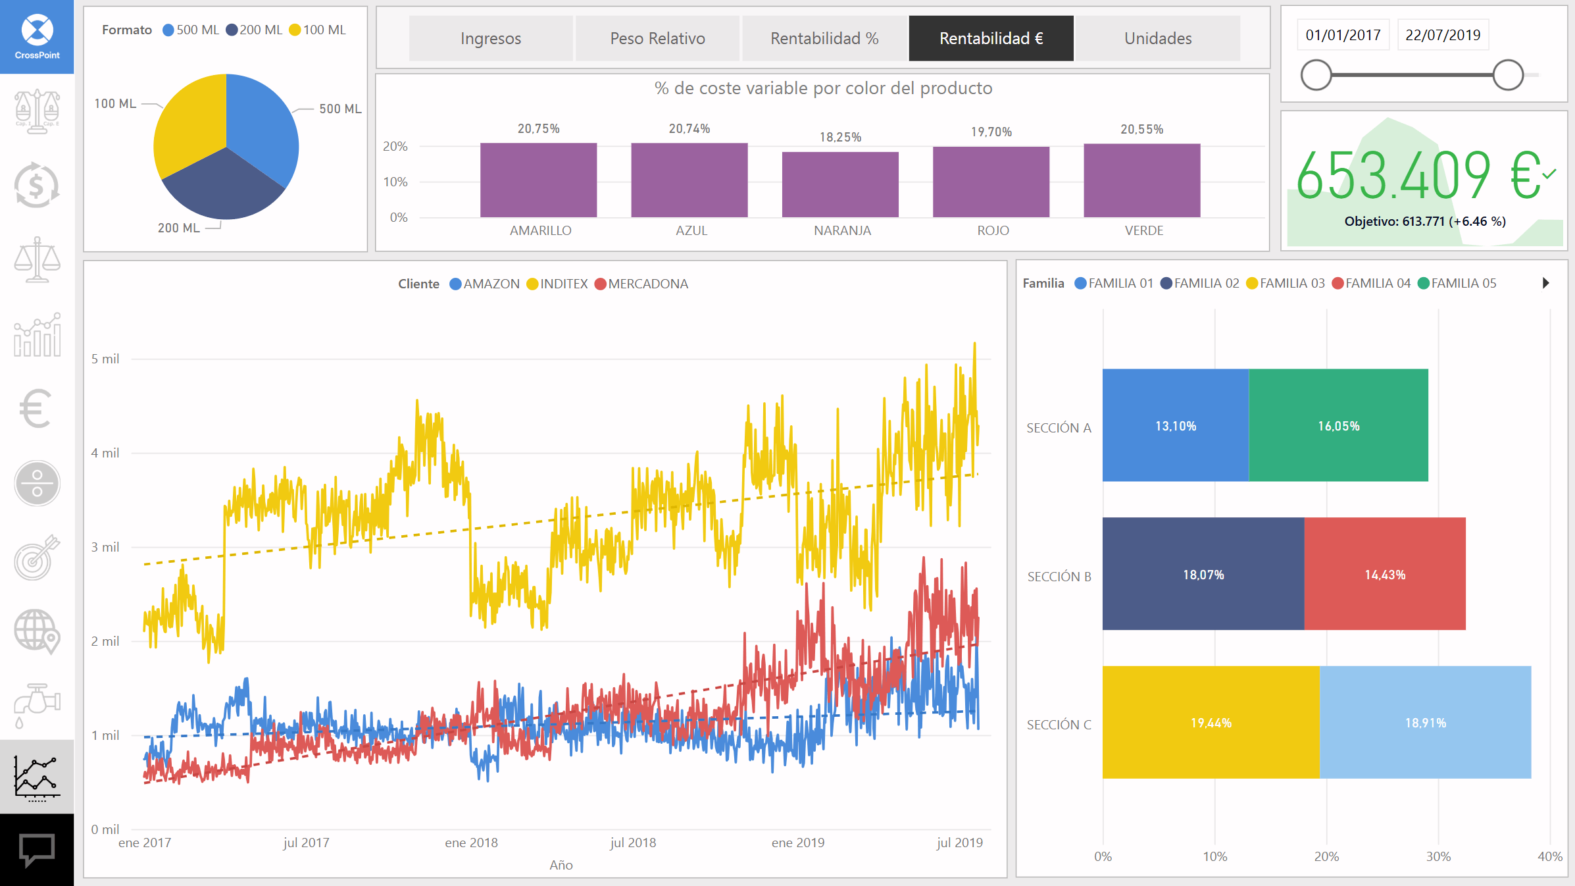Switch to the Peso Relativo tab
Image resolution: width=1575 pixels, height=886 pixels.
(x=657, y=38)
